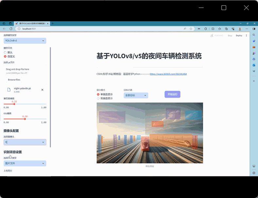Open the sidebar Microsoft 365 icon
The image size is (258, 198).
(x=254, y=59)
